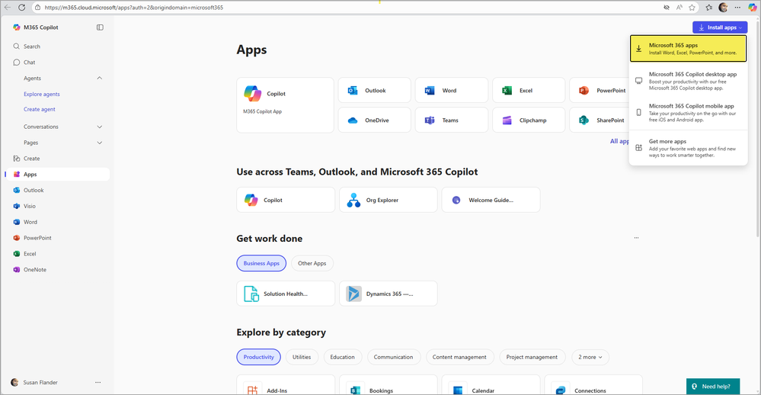Open the Org Explorer app card
This screenshot has height=395, width=761.
coord(388,200)
